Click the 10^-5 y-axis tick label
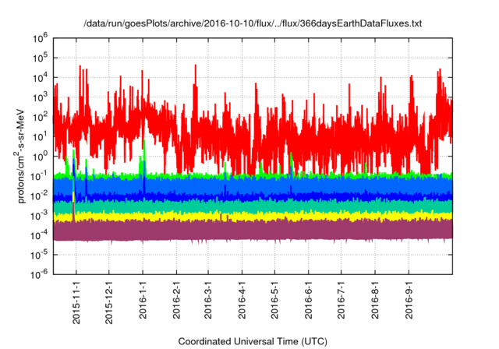499x349 pixels. click(40, 256)
